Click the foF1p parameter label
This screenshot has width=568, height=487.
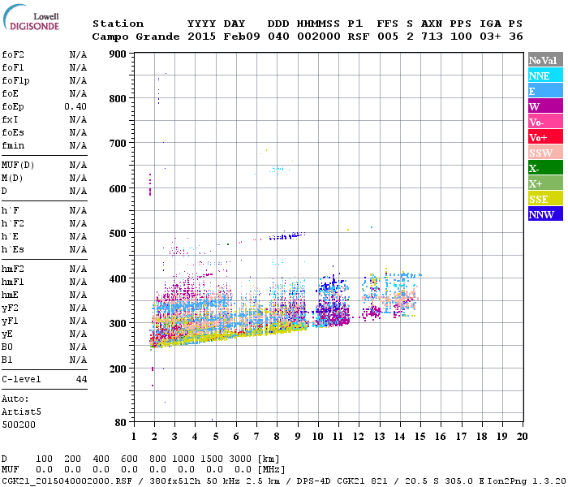15,81
